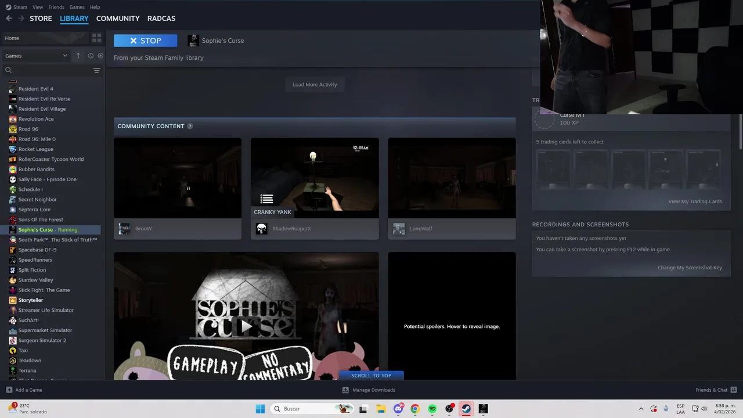The image size is (743, 418).
Task: Filter to ready-to-play games icon
Action: (x=100, y=56)
